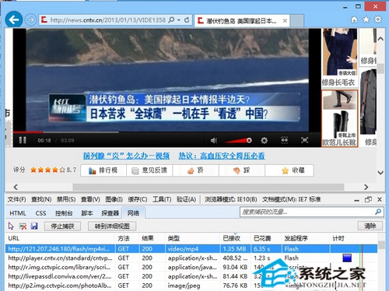Open the 查找(N) menu
Screen dimensions: 389x291
click(x=41, y=199)
